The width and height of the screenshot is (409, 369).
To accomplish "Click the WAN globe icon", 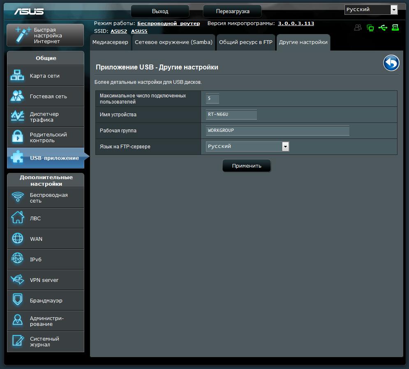I will click(x=18, y=238).
